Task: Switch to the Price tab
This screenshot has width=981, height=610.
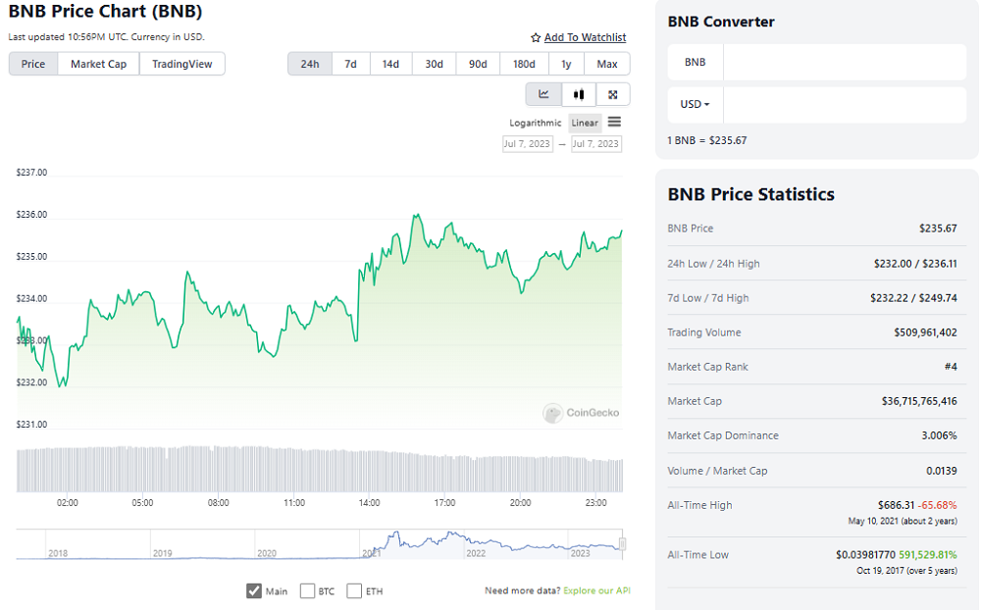Action: (x=33, y=64)
